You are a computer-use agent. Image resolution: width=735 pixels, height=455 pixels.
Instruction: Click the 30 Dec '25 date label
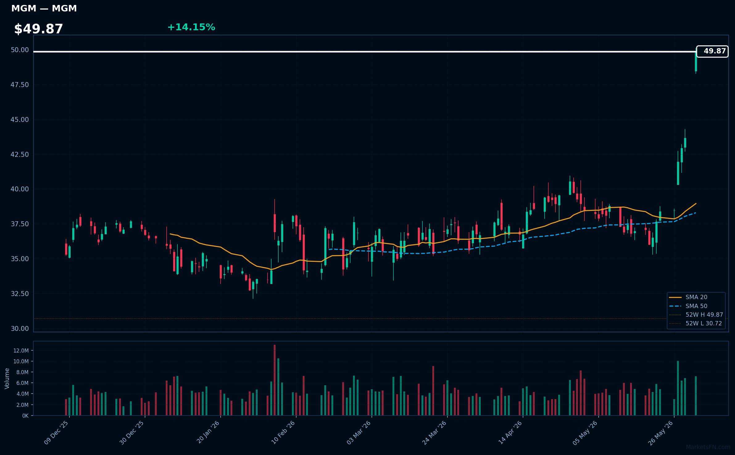(x=132, y=433)
